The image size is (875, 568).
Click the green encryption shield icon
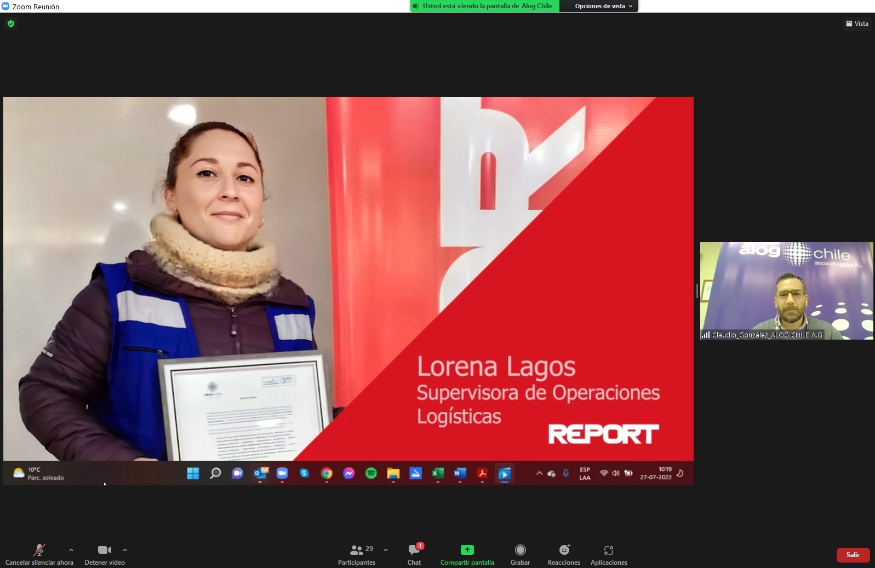(11, 24)
